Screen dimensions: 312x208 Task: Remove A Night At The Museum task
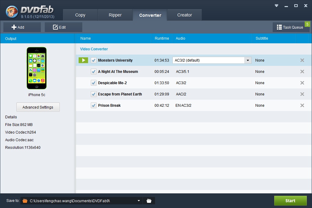pyautogui.click(x=302, y=72)
